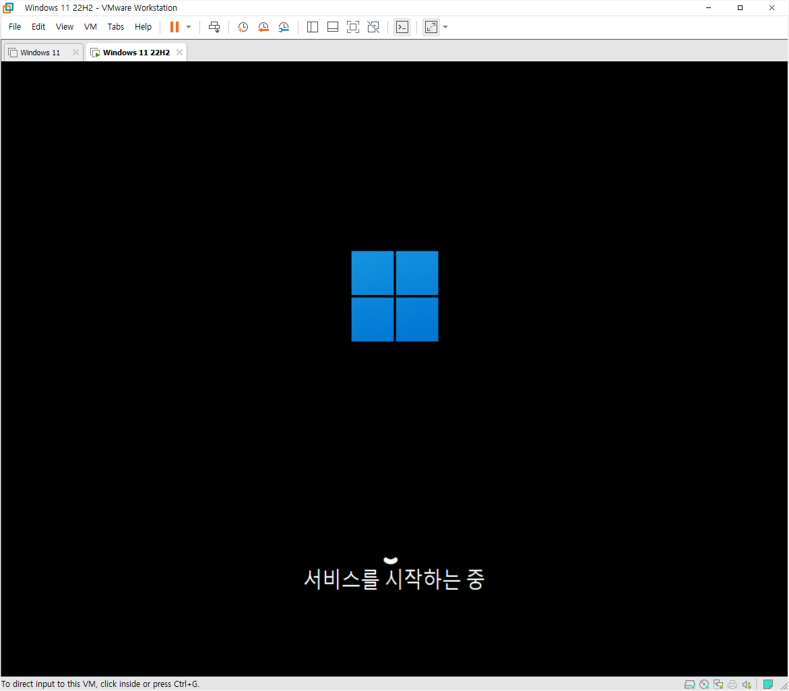Open the Edit menu
Image resolution: width=789 pixels, height=691 pixels.
coord(38,27)
